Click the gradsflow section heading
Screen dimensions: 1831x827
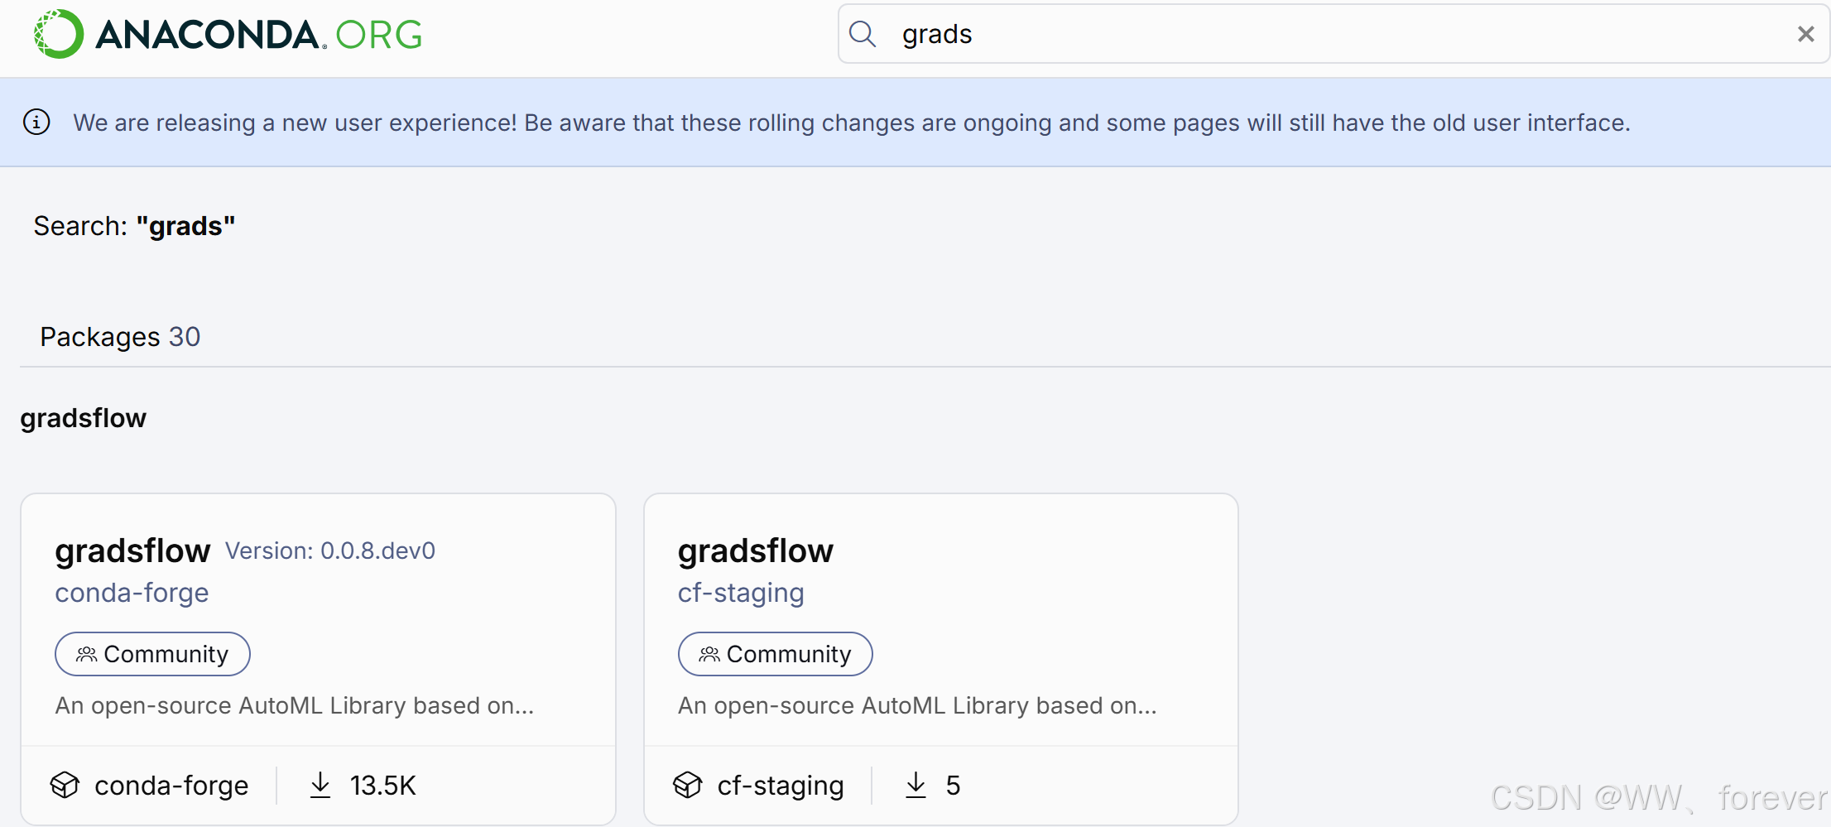tap(83, 418)
